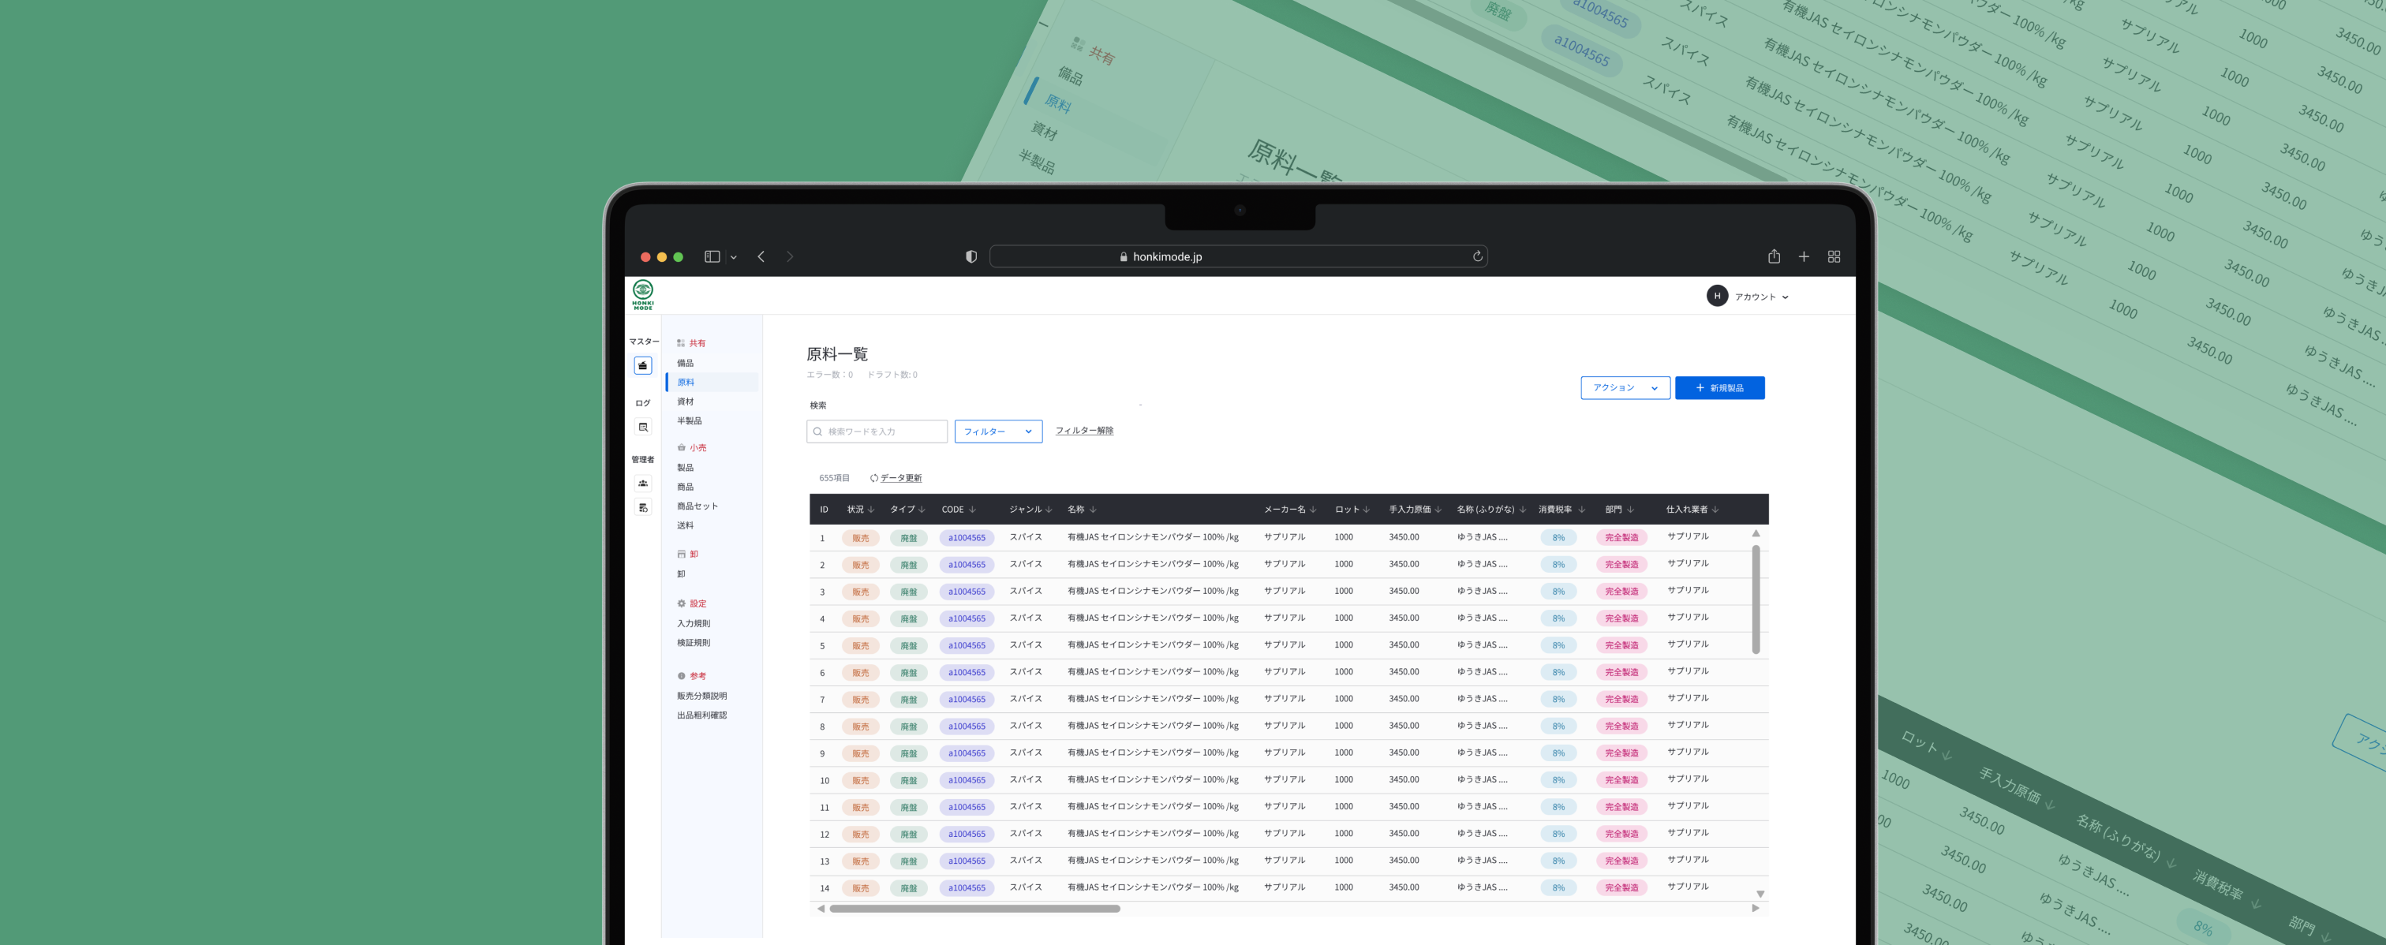
Task: Open Safari tab overview grid icon
Action: [1834, 256]
